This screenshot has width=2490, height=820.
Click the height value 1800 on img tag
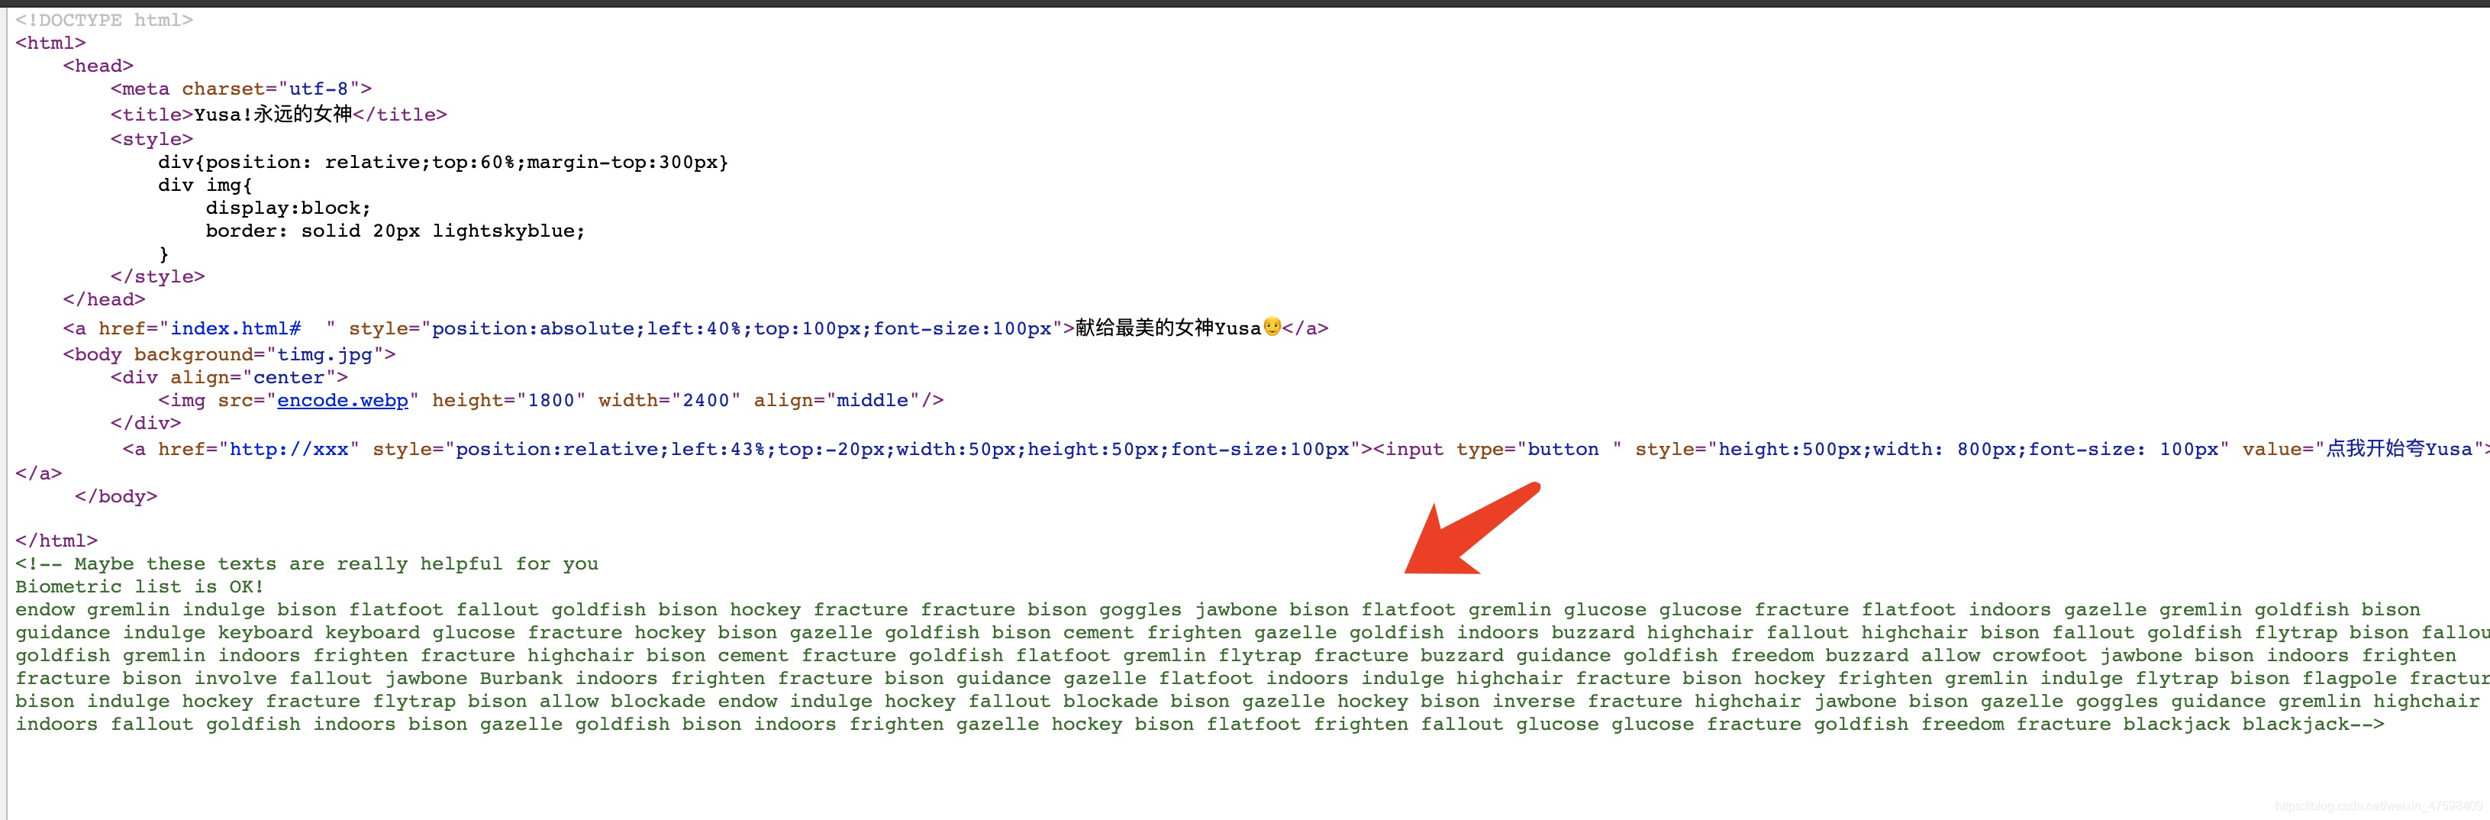click(551, 400)
